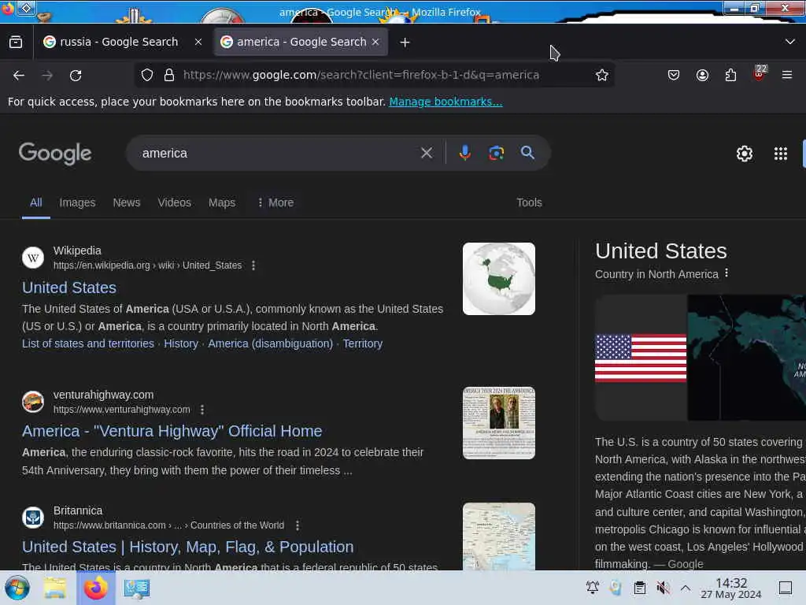
Task: View site security padlock info
Action: click(169, 75)
